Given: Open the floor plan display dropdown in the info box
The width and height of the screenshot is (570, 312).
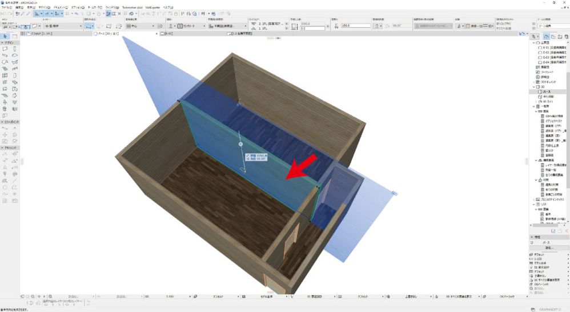Looking at the screenshot, I should pyautogui.click(x=227, y=26).
